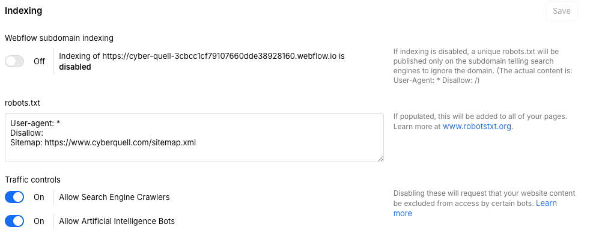This screenshot has height=236, width=605.
Task: Click the bold disabled status word
Action: point(75,67)
